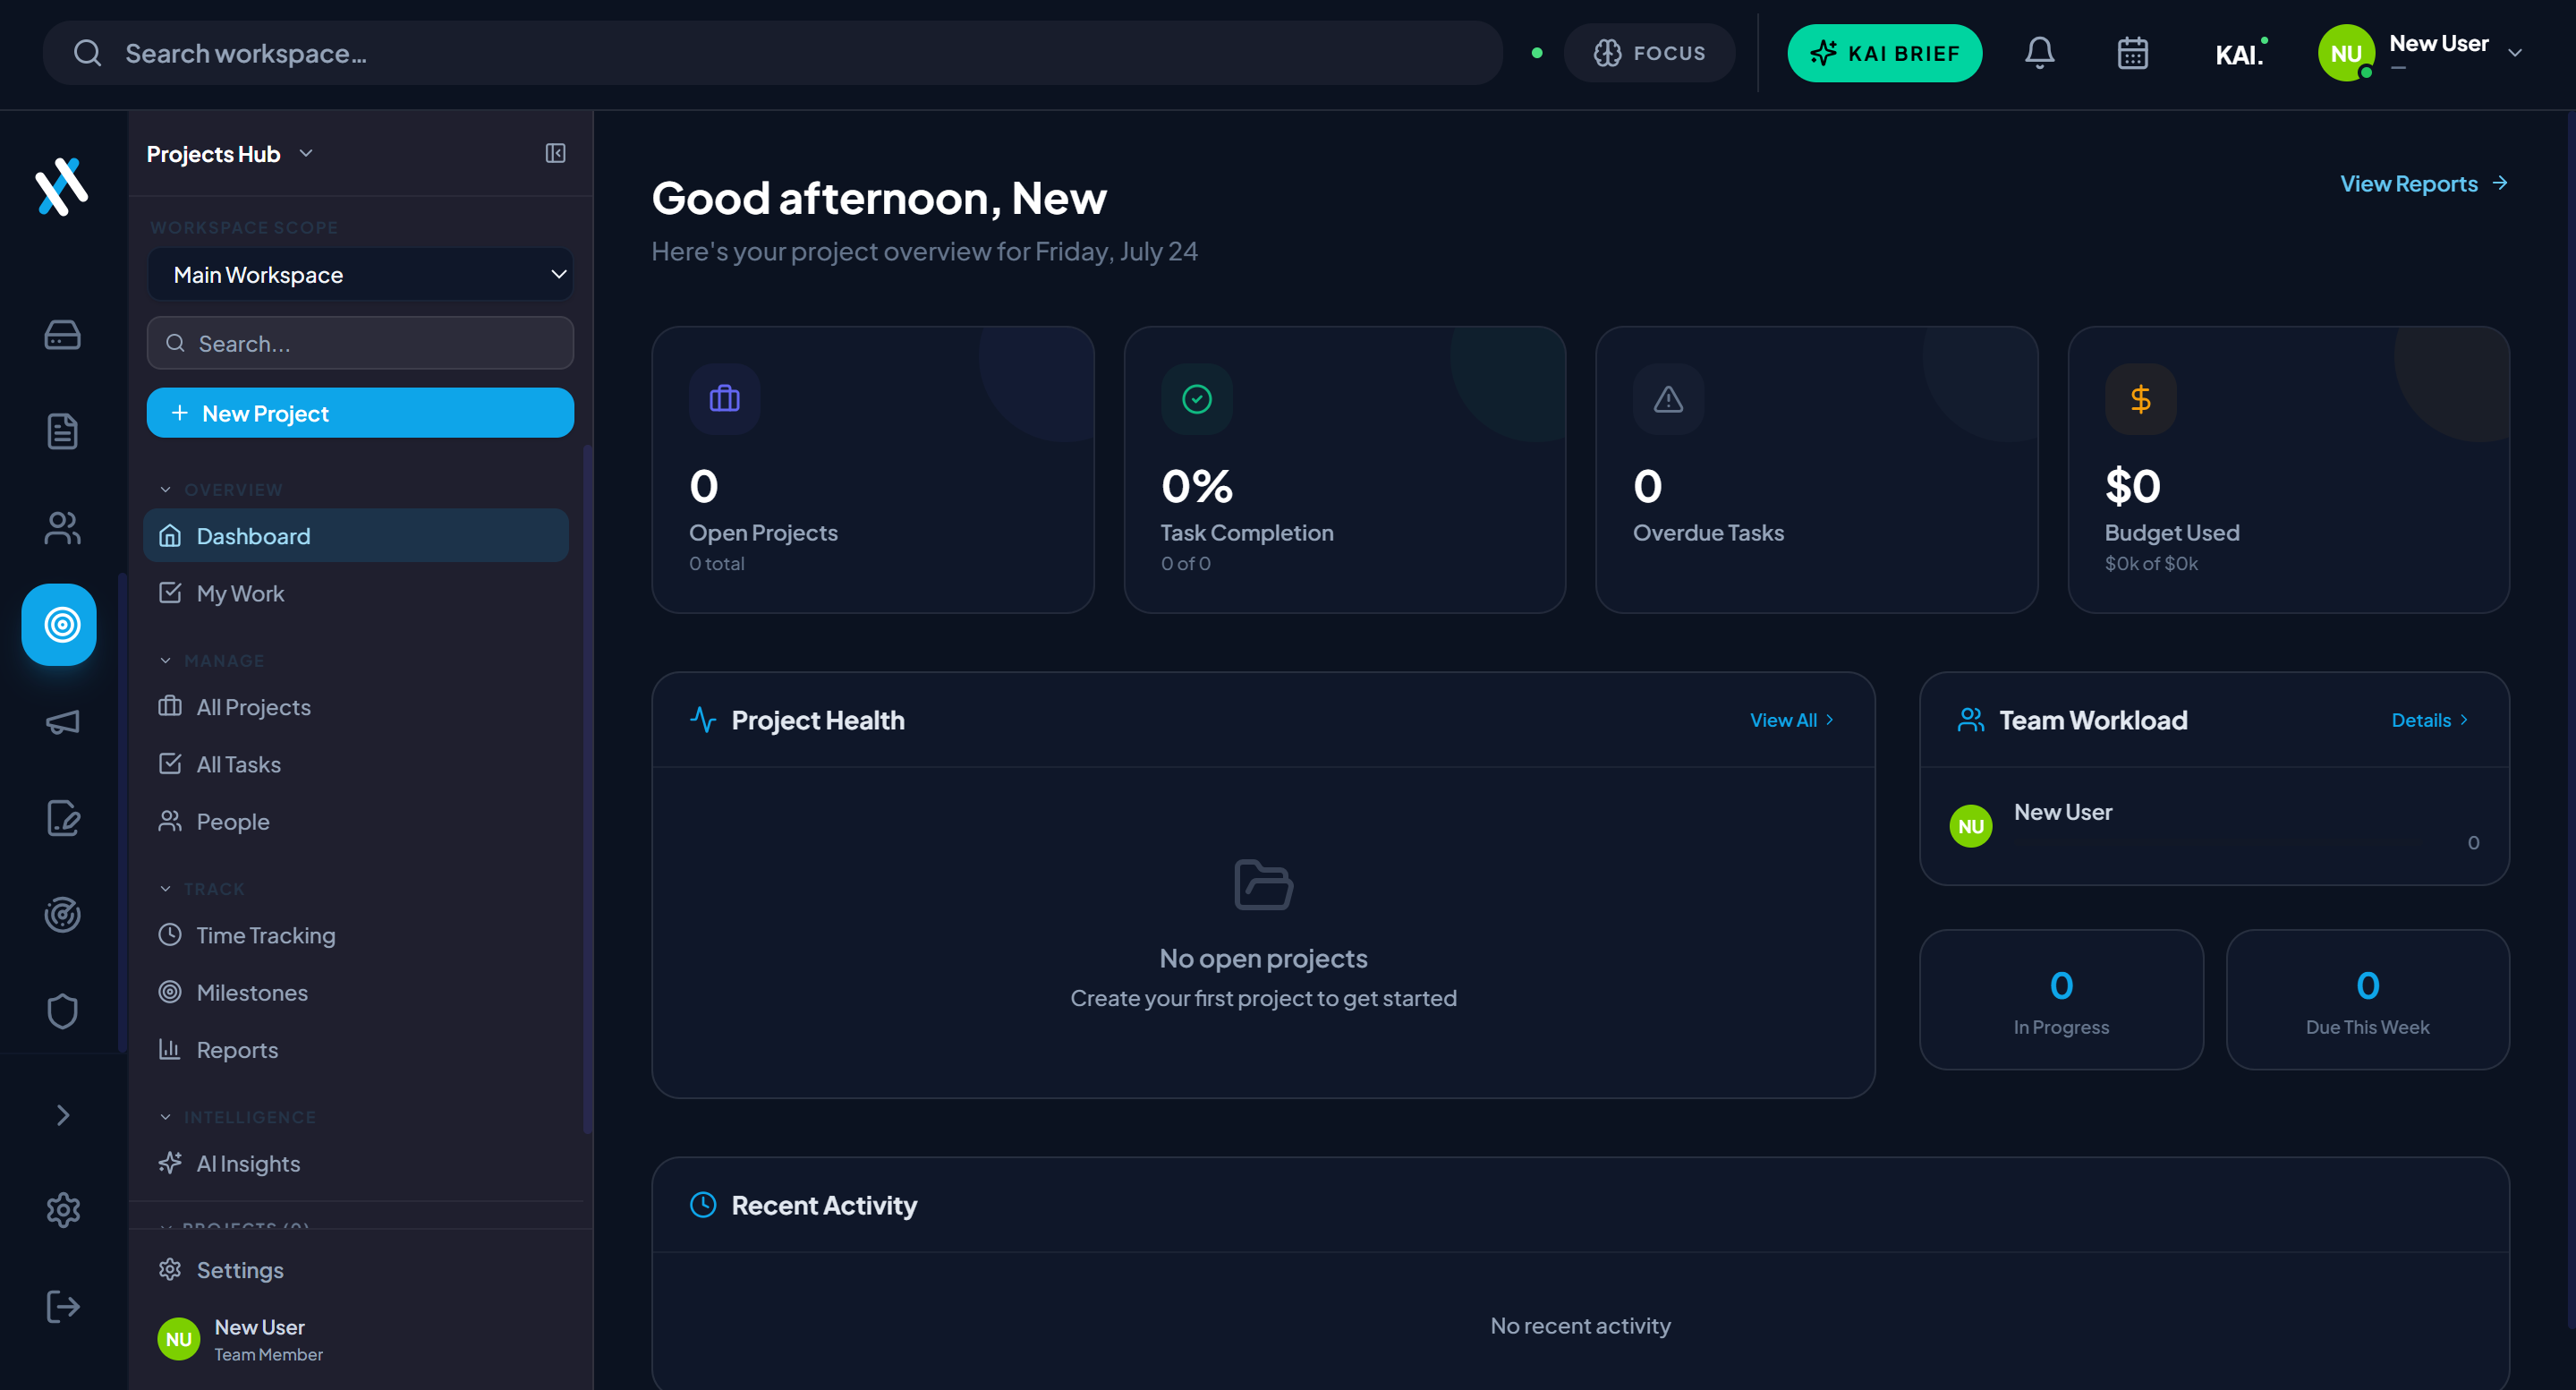
Task: Expand left rail with the chevron arrow
Action: pyautogui.click(x=62, y=1115)
